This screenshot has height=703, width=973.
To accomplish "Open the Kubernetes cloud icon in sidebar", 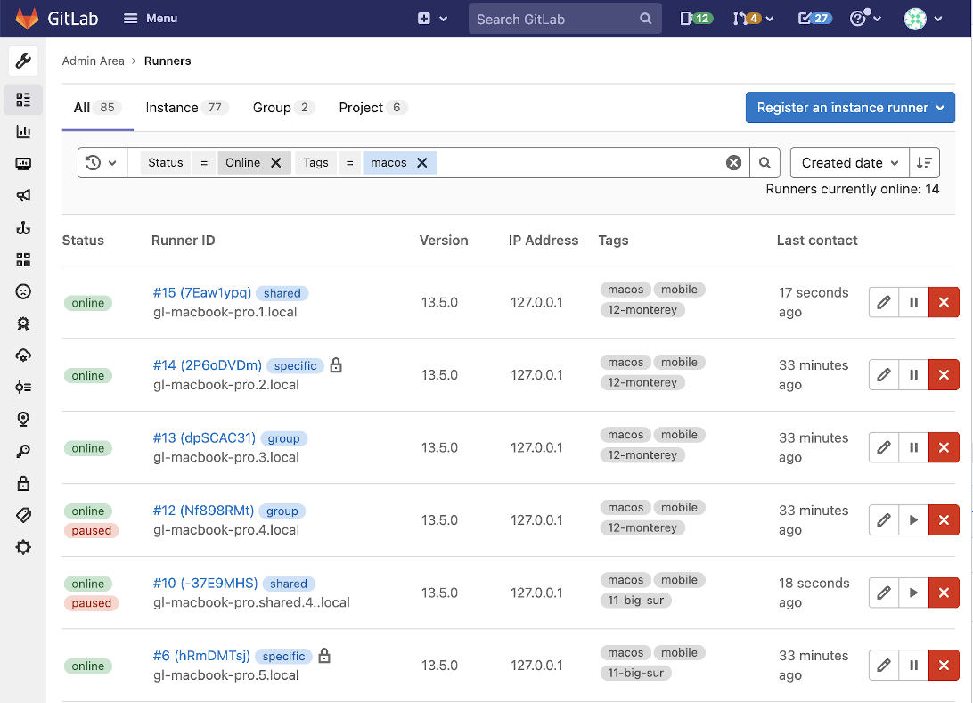I will pyautogui.click(x=23, y=356).
